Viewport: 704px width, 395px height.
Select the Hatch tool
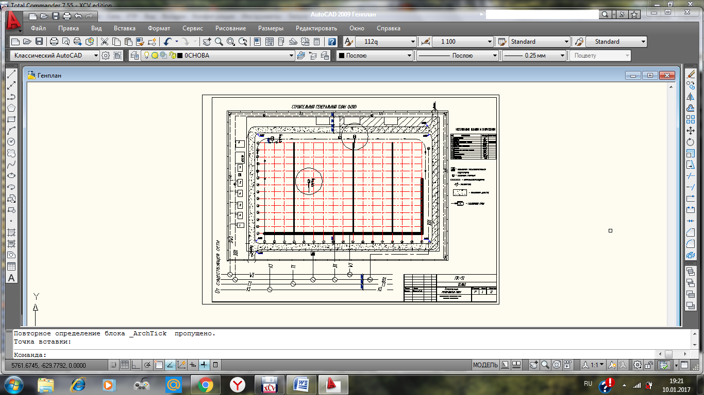coord(11,232)
